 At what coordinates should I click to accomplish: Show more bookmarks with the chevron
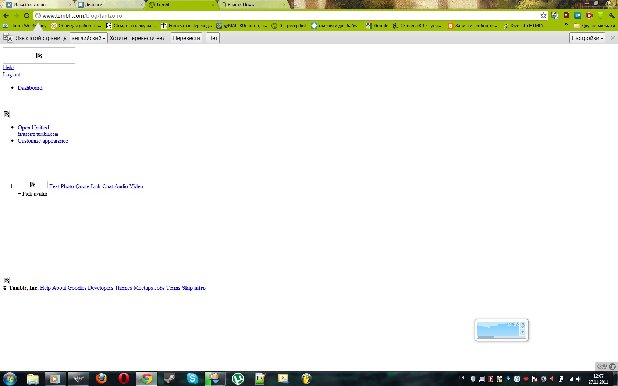[566, 25]
